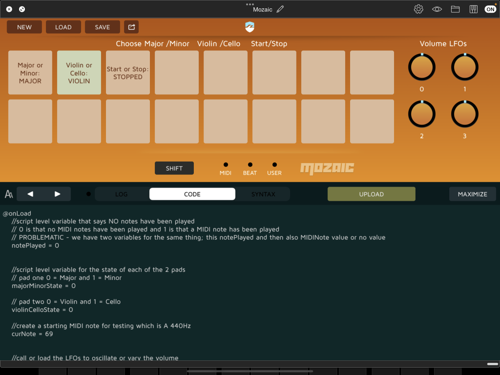Click the 'Choose Major /Minor' title text
This screenshot has width=500, height=375.
click(x=152, y=43)
